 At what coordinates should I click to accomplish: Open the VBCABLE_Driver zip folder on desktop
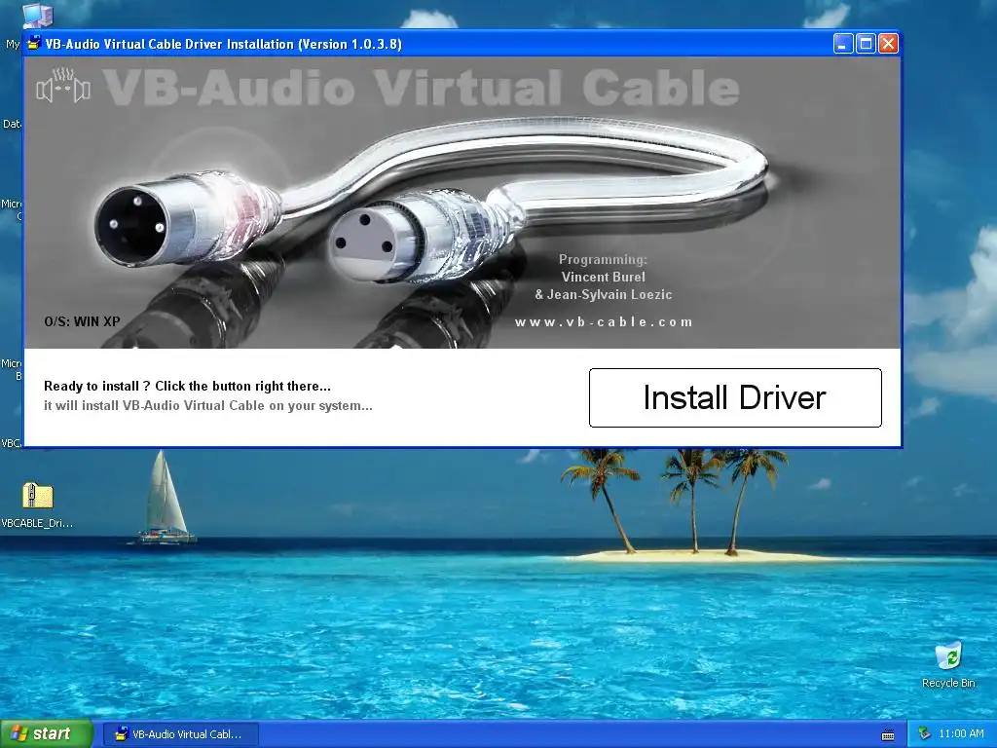pos(37,505)
